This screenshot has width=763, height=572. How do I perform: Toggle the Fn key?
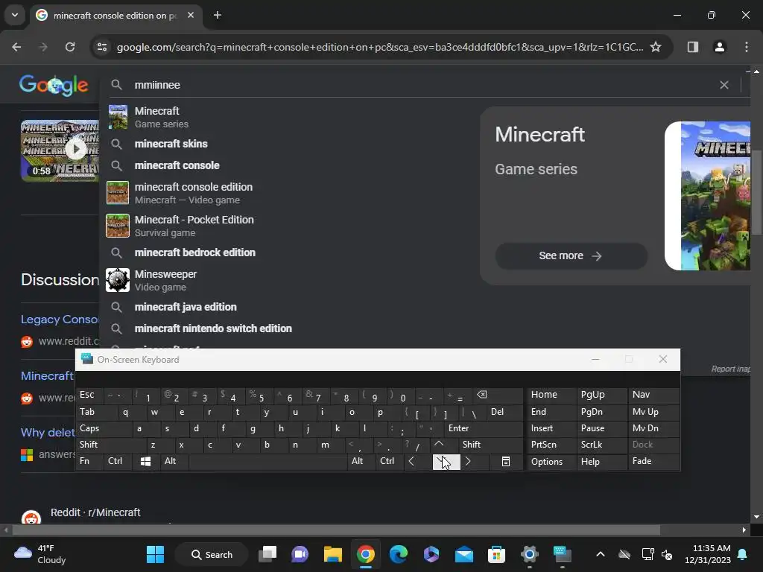pyautogui.click(x=90, y=462)
